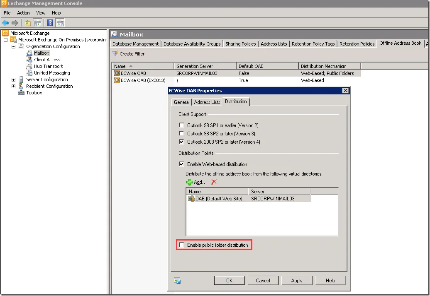Image resolution: width=430 pixels, height=296 pixels.
Task: Select SRCORPWINMAIL03 in Generation Server column
Action: [197, 73]
